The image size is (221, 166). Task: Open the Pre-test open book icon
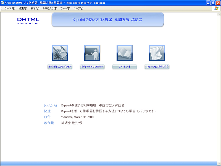click(x=125, y=53)
